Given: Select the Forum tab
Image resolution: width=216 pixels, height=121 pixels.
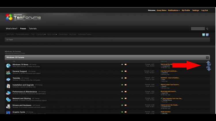Looking at the screenshot, I should [23, 29].
